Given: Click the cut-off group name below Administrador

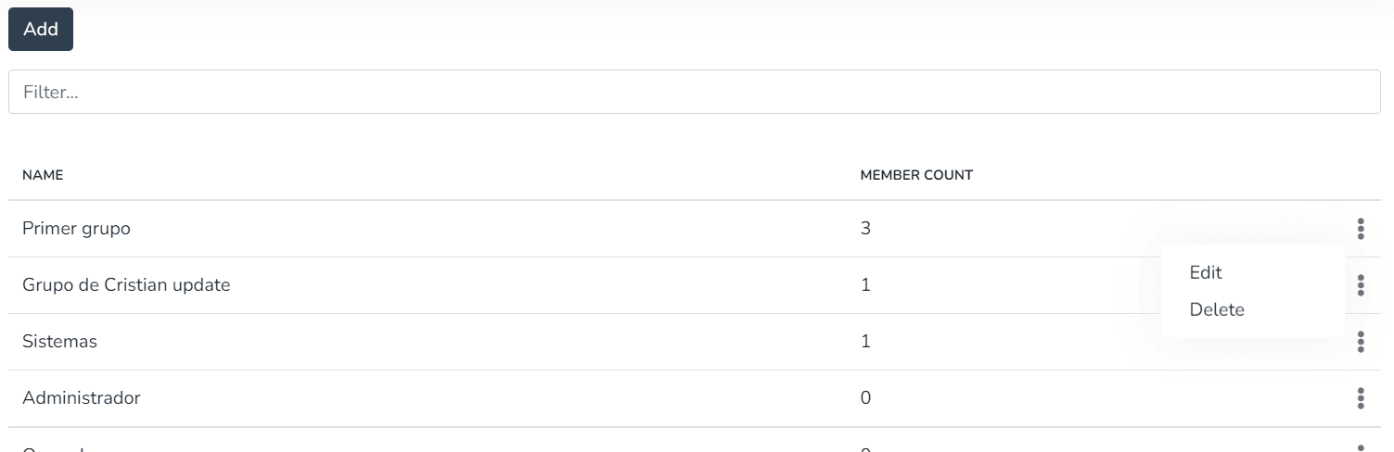Looking at the screenshot, I should pos(54,449).
